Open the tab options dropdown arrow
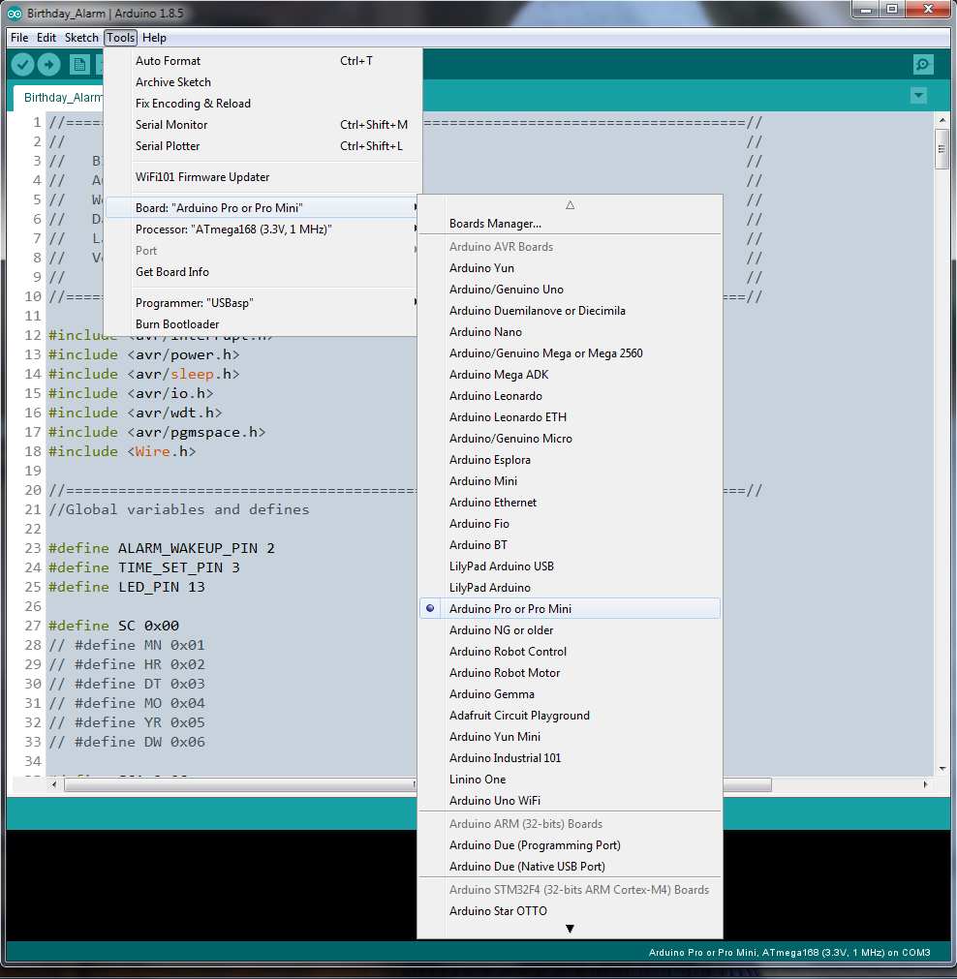 point(918,96)
